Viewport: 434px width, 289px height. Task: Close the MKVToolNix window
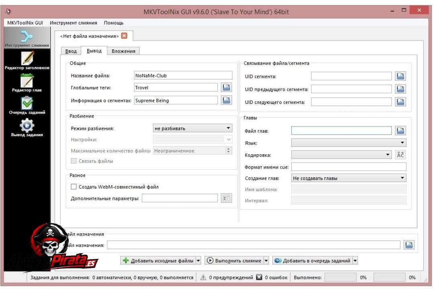419,10
